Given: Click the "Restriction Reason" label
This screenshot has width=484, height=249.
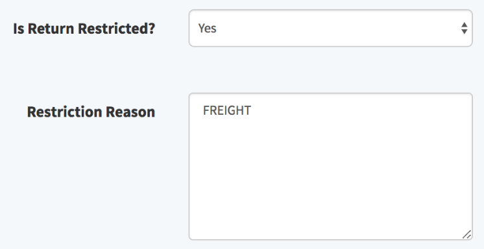Looking at the screenshot, I should [91, 112].
